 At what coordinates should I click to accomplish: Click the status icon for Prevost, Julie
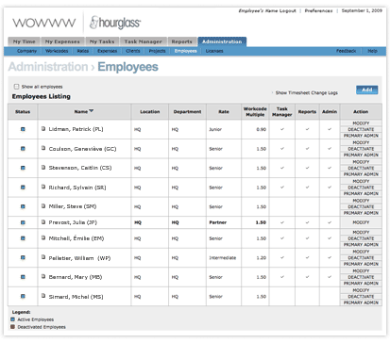(x=23, y=222)
